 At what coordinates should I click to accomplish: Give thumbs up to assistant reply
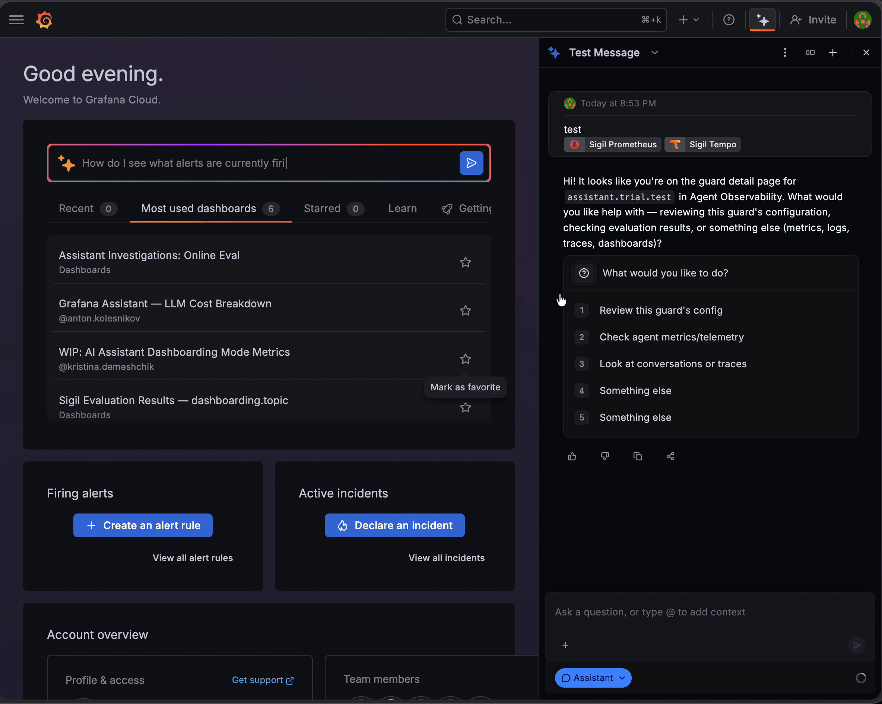tap(572, 456)
